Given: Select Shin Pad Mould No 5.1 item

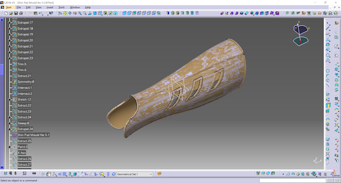Looking at the screenshot, I should click(33, 135).
